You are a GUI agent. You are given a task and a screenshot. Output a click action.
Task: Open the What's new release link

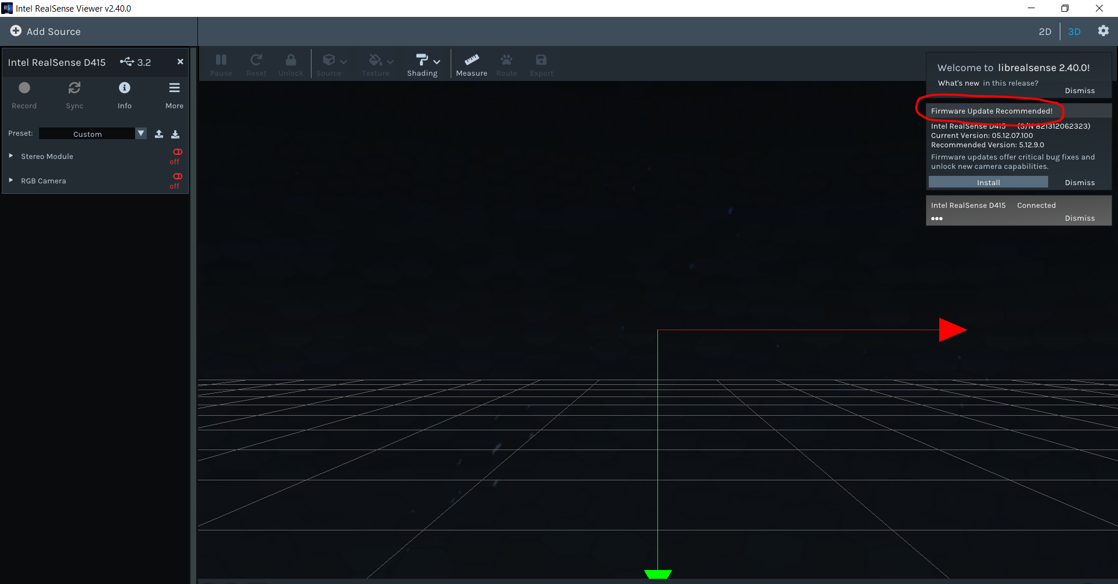click(958, 83)
